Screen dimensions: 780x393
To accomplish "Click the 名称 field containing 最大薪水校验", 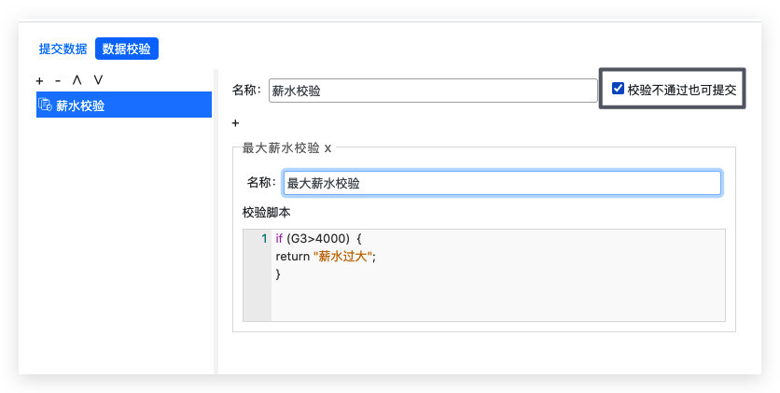I will coord(502,183).
